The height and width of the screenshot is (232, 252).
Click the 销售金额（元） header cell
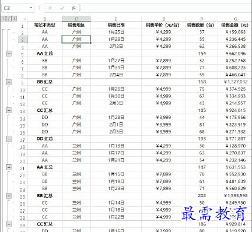click(235, 25)
